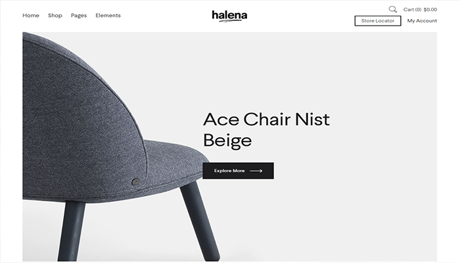Expand the Pages navigation item
The image size is (460, 263).
(x=79, y=16)
